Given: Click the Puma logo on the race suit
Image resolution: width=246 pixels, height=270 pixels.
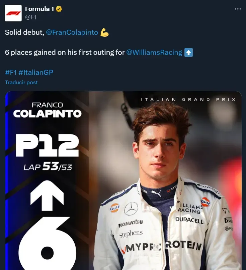Looking at the screenshot, I should pyautogui.click(x=156, y=193).
